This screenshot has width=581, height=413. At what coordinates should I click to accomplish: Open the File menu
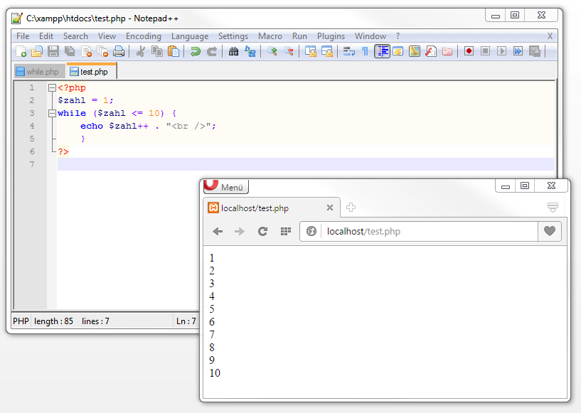pos(23,36)
